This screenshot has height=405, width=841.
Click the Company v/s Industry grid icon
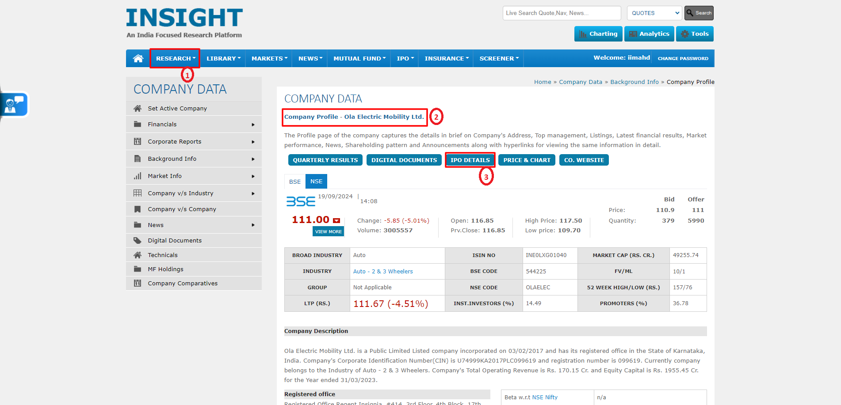(138, 193)
